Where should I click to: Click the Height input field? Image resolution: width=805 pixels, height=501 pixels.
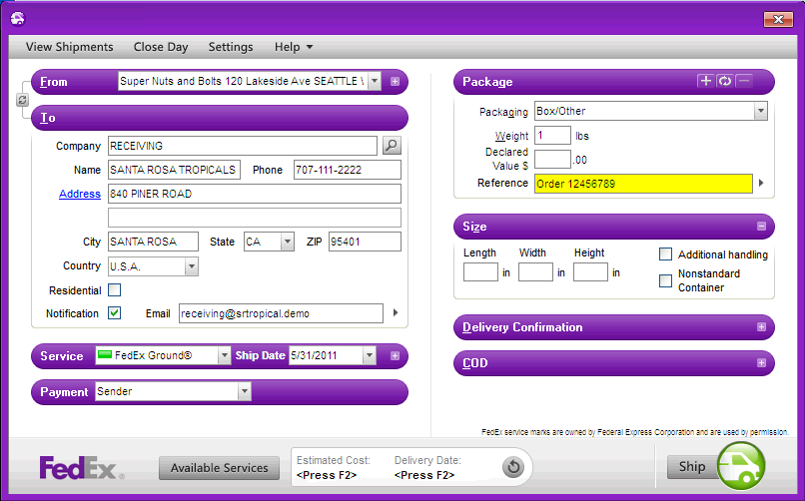coord(590,271)
